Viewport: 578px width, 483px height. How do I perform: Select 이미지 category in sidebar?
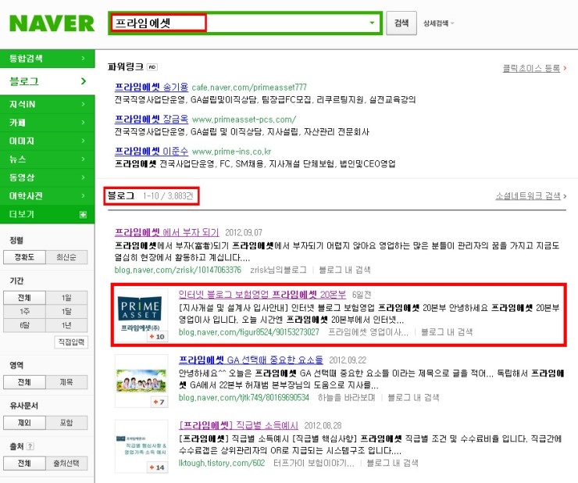[x=47, y=141]
